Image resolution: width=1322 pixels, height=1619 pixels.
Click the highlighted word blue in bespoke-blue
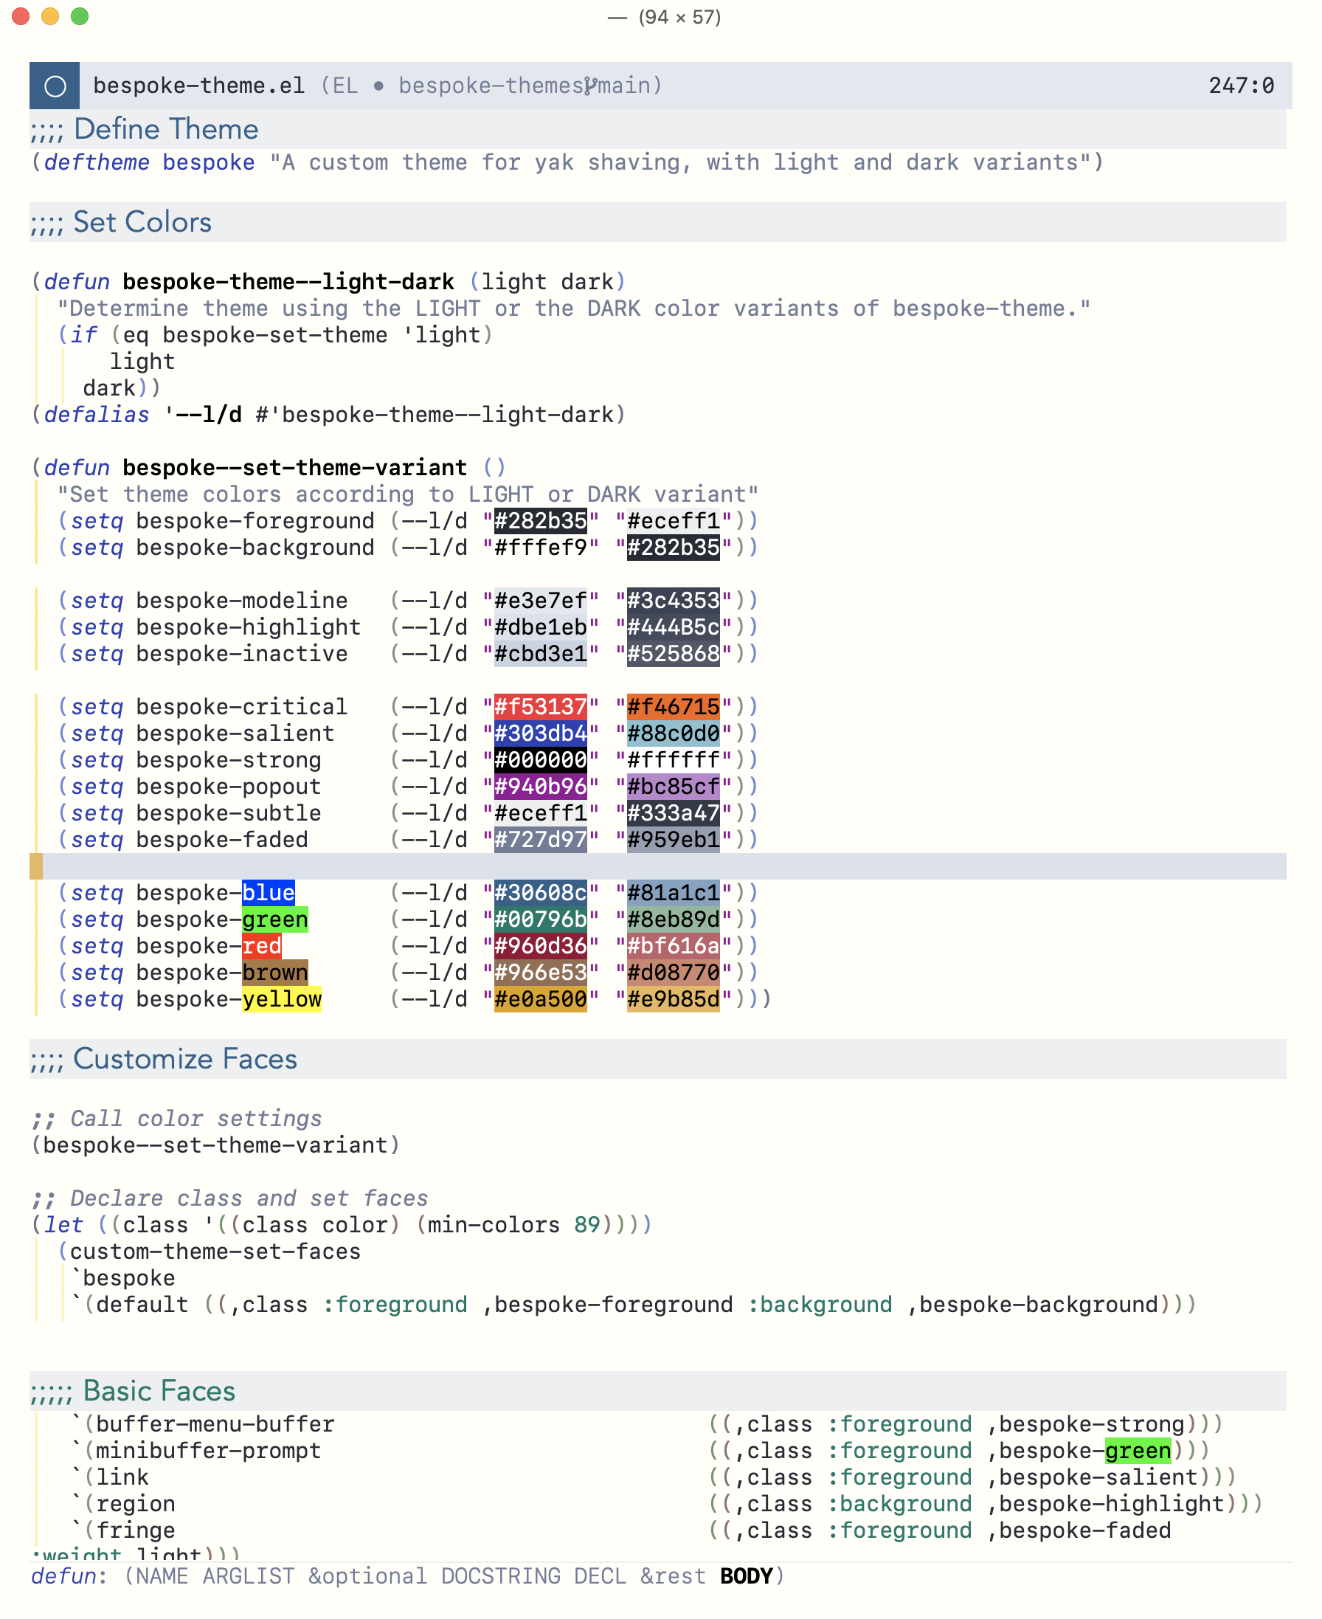[269, 894]
